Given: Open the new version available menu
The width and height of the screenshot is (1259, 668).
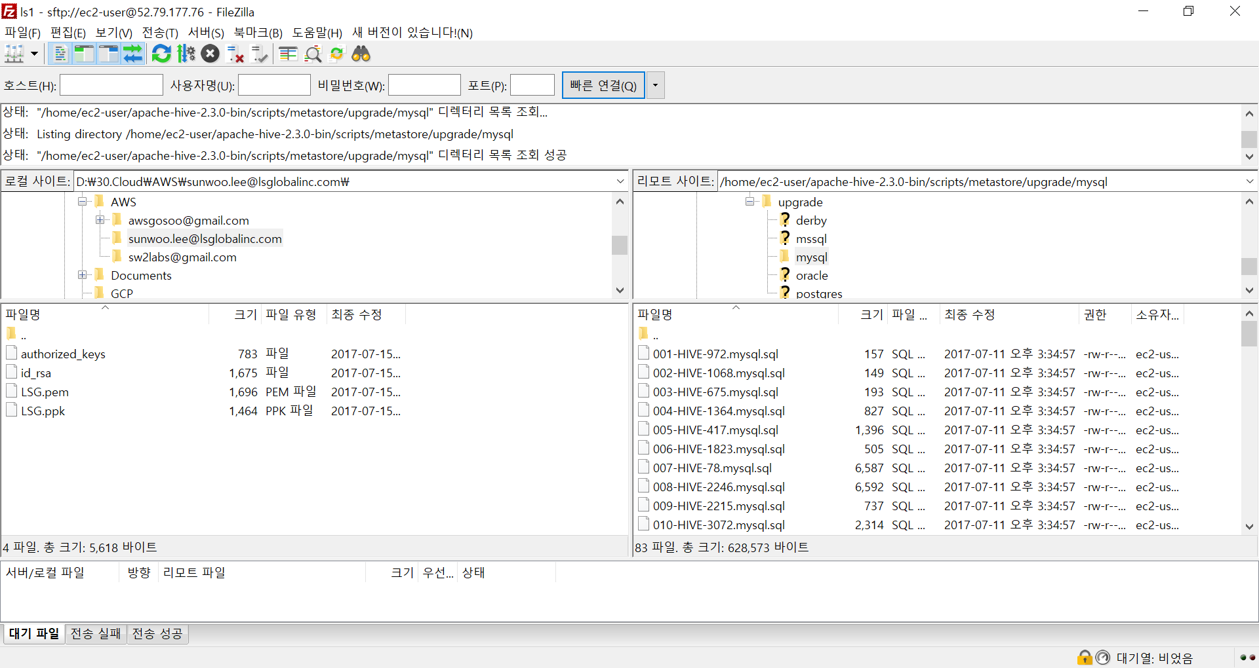Looking at the screenshot, I should coord(412,32).
